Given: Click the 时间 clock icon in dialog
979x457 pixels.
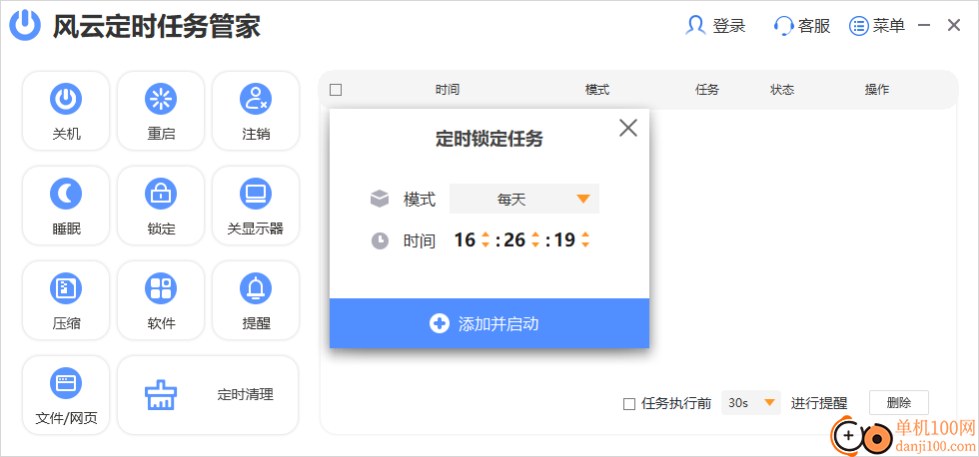Looking at the screenshot, I should [x=380, y=240].
